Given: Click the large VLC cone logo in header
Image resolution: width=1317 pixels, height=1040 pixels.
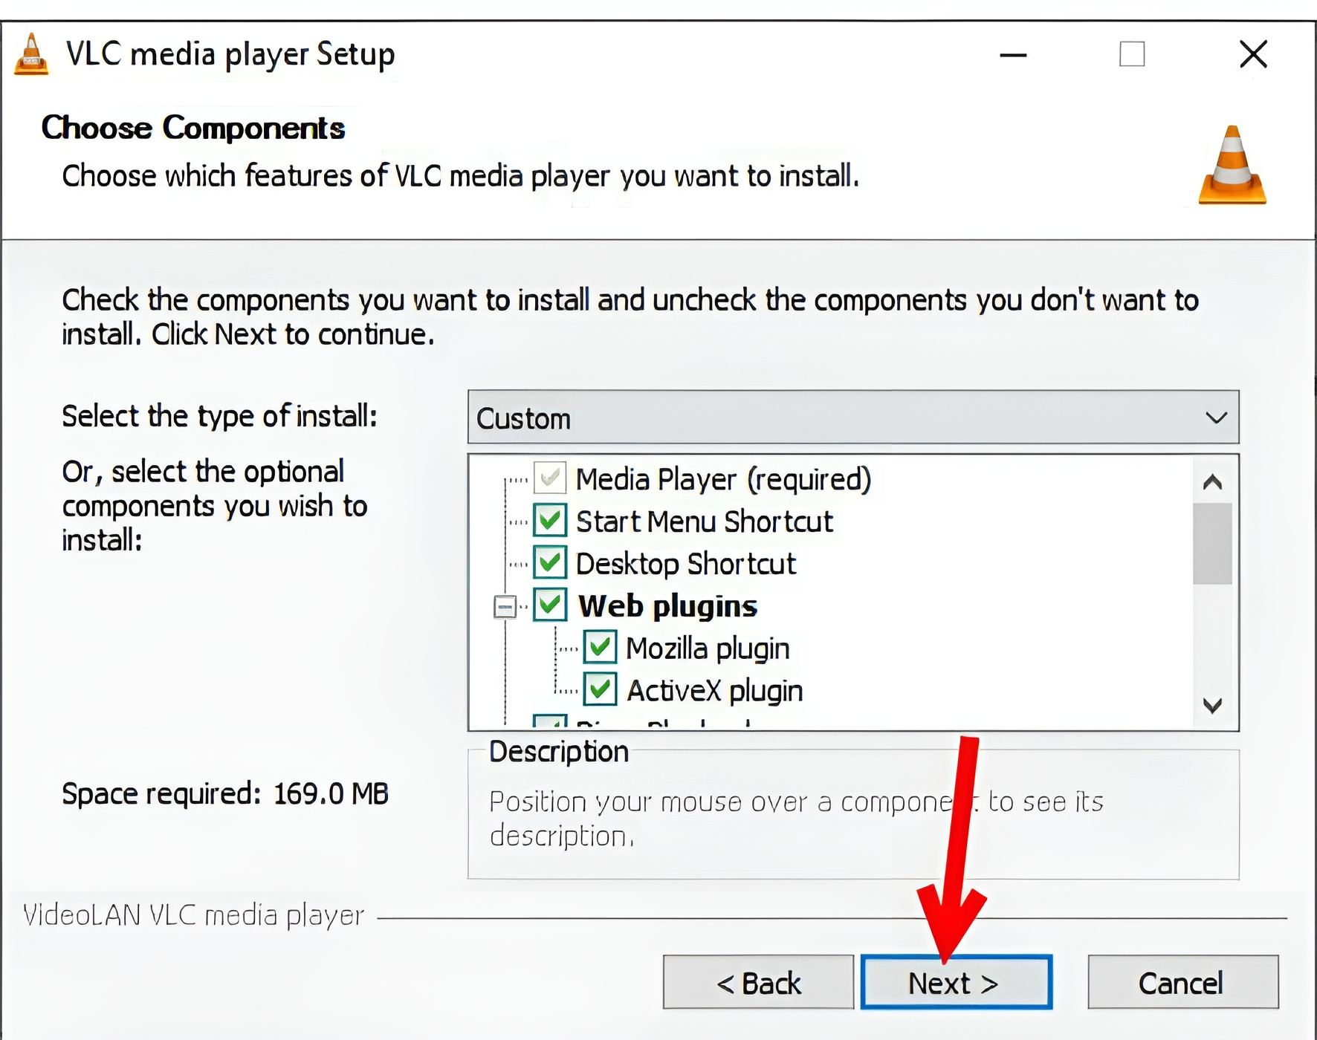Looking at the screenshot, I should point(1232,165).
